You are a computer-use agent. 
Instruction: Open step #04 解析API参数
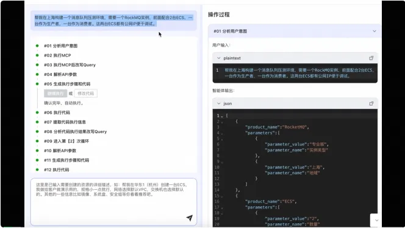click(60, 74)
